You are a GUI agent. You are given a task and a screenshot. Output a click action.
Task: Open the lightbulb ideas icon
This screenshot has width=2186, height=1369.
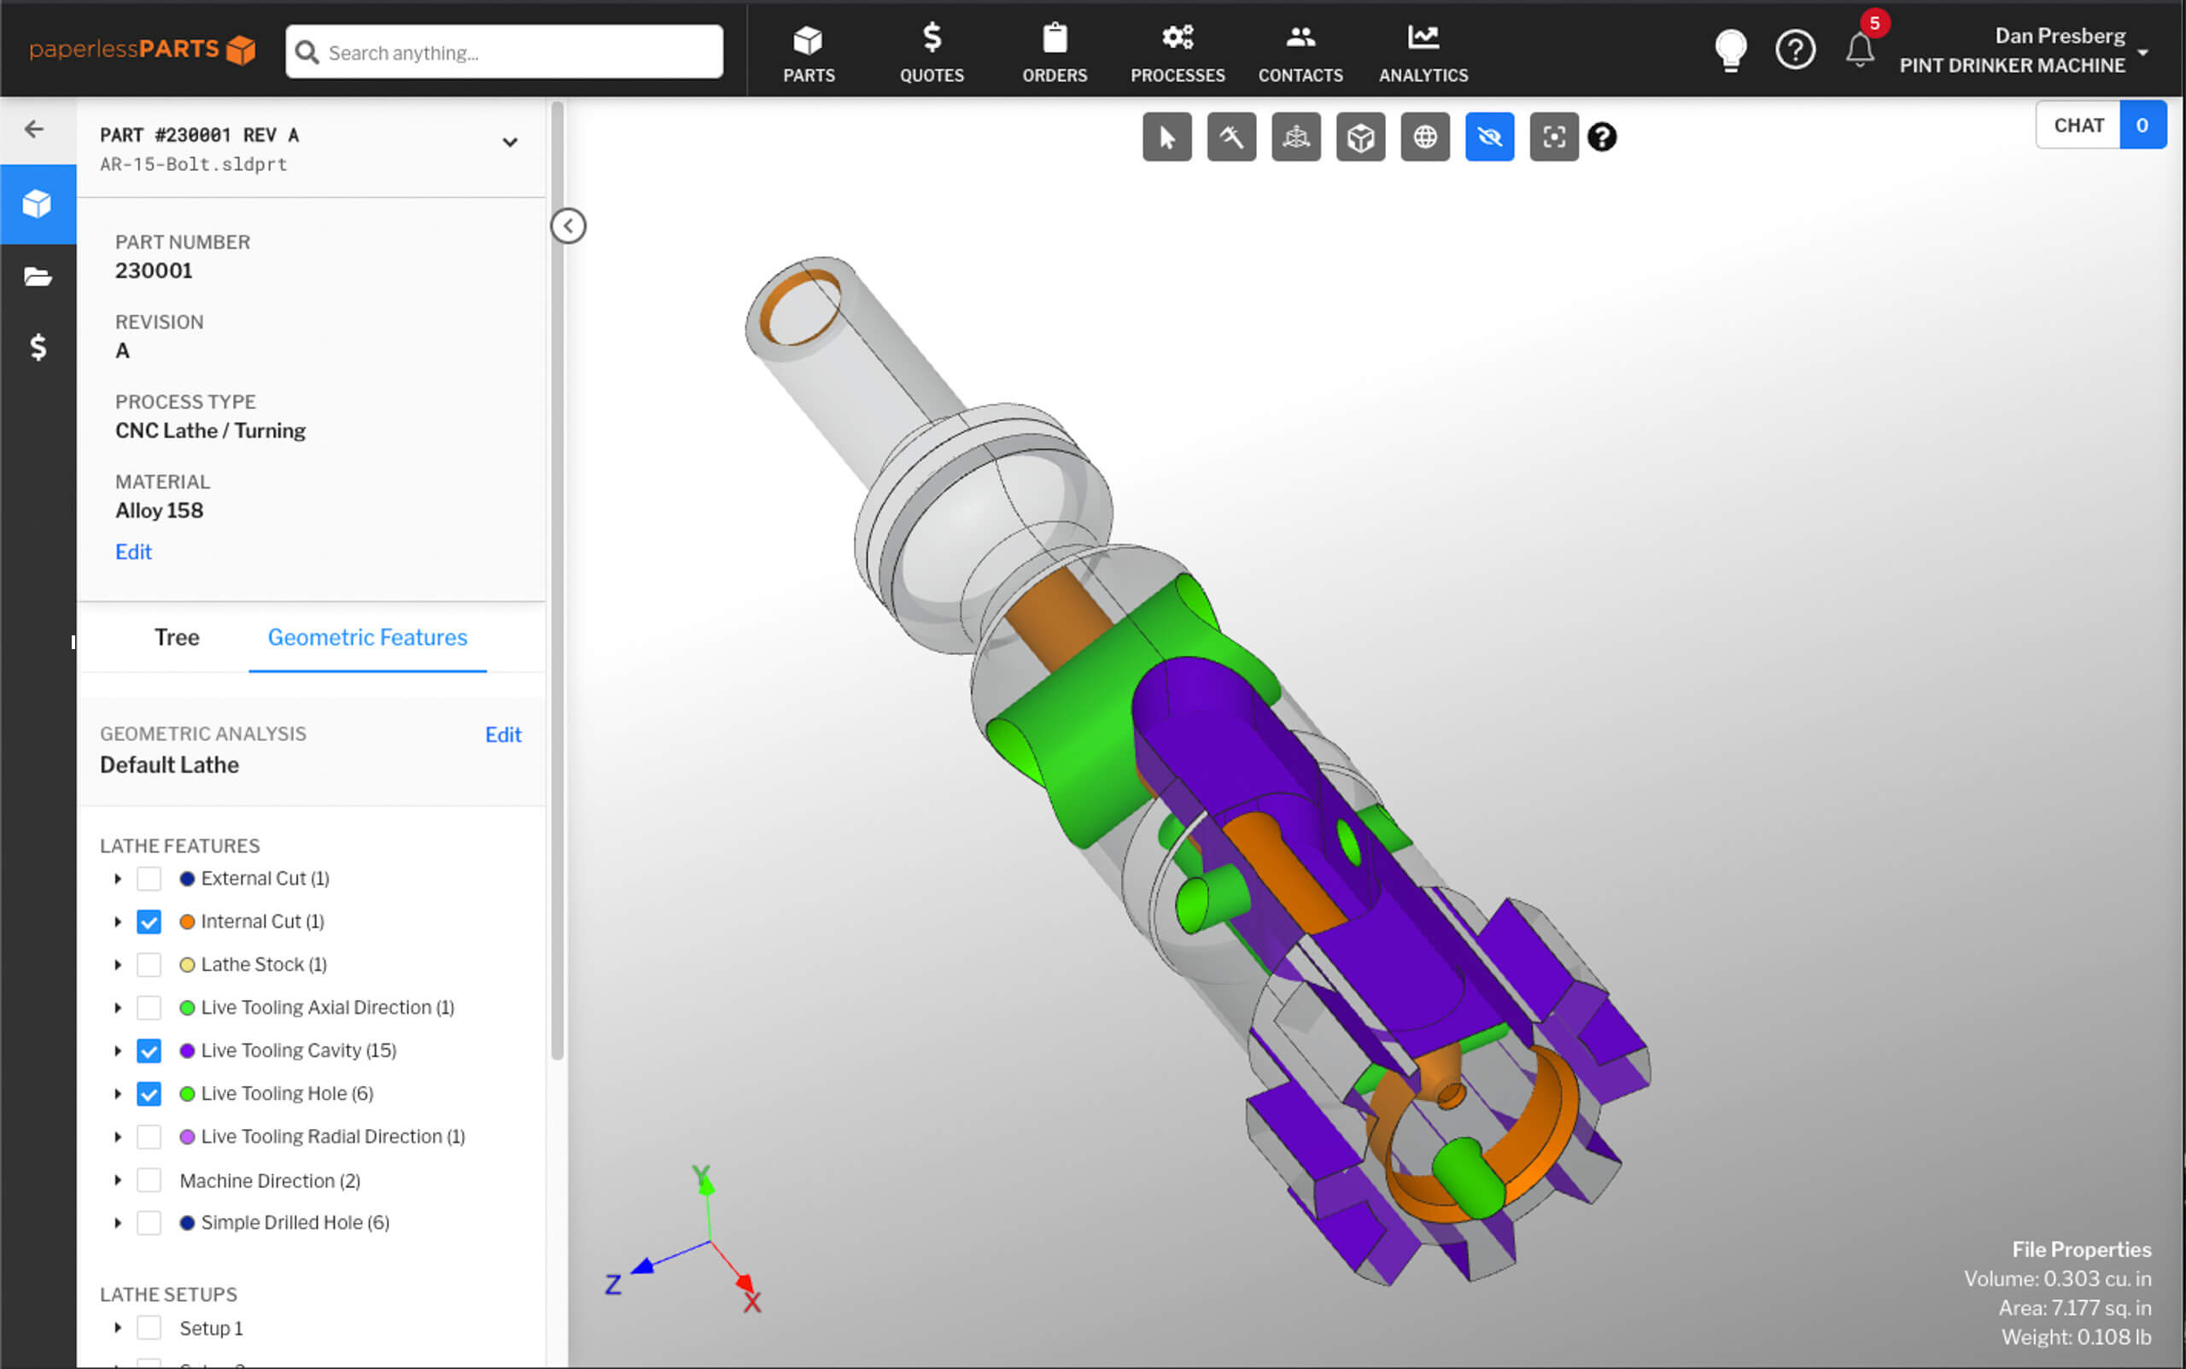[x=1731, y=50]
